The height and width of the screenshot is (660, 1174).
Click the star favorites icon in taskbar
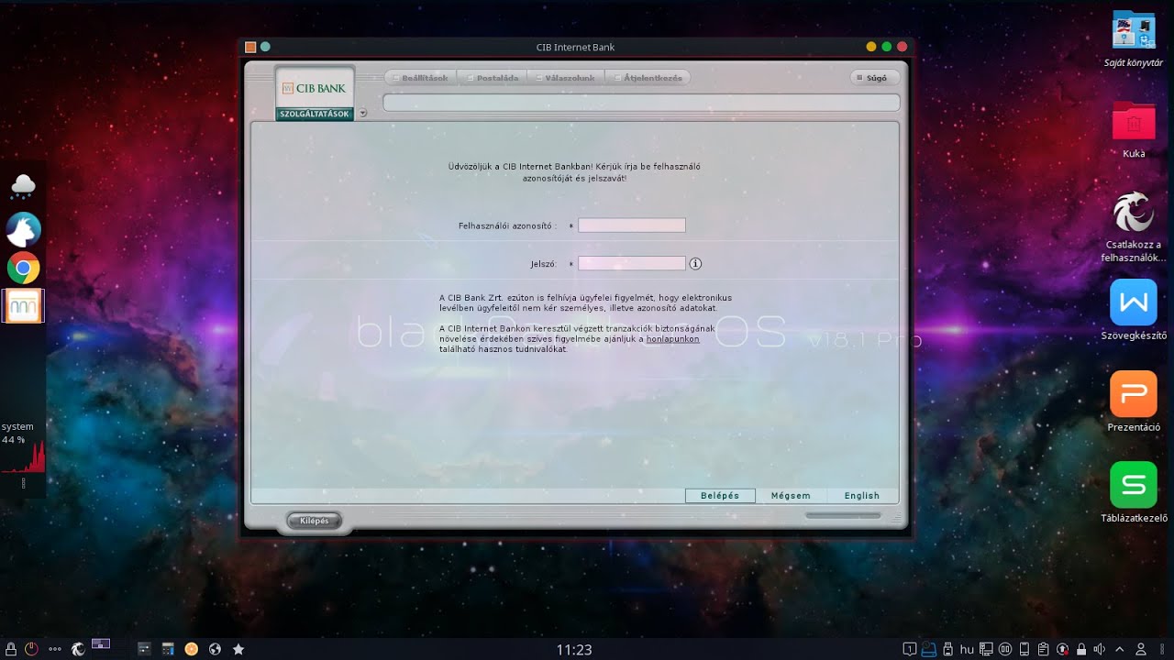238,649
